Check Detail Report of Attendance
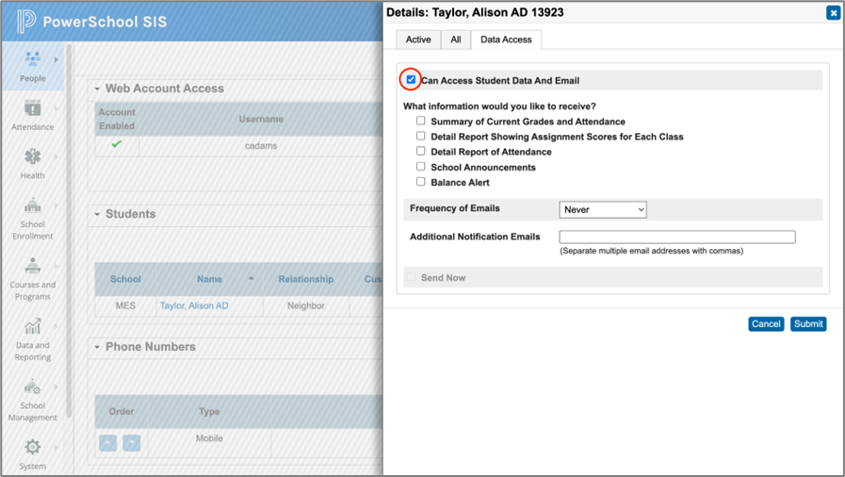Viewport: 845px width, 477px height. click(x=420, y=151)
